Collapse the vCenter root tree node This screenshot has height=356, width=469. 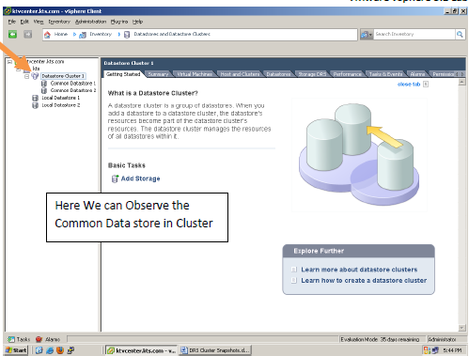9,62
